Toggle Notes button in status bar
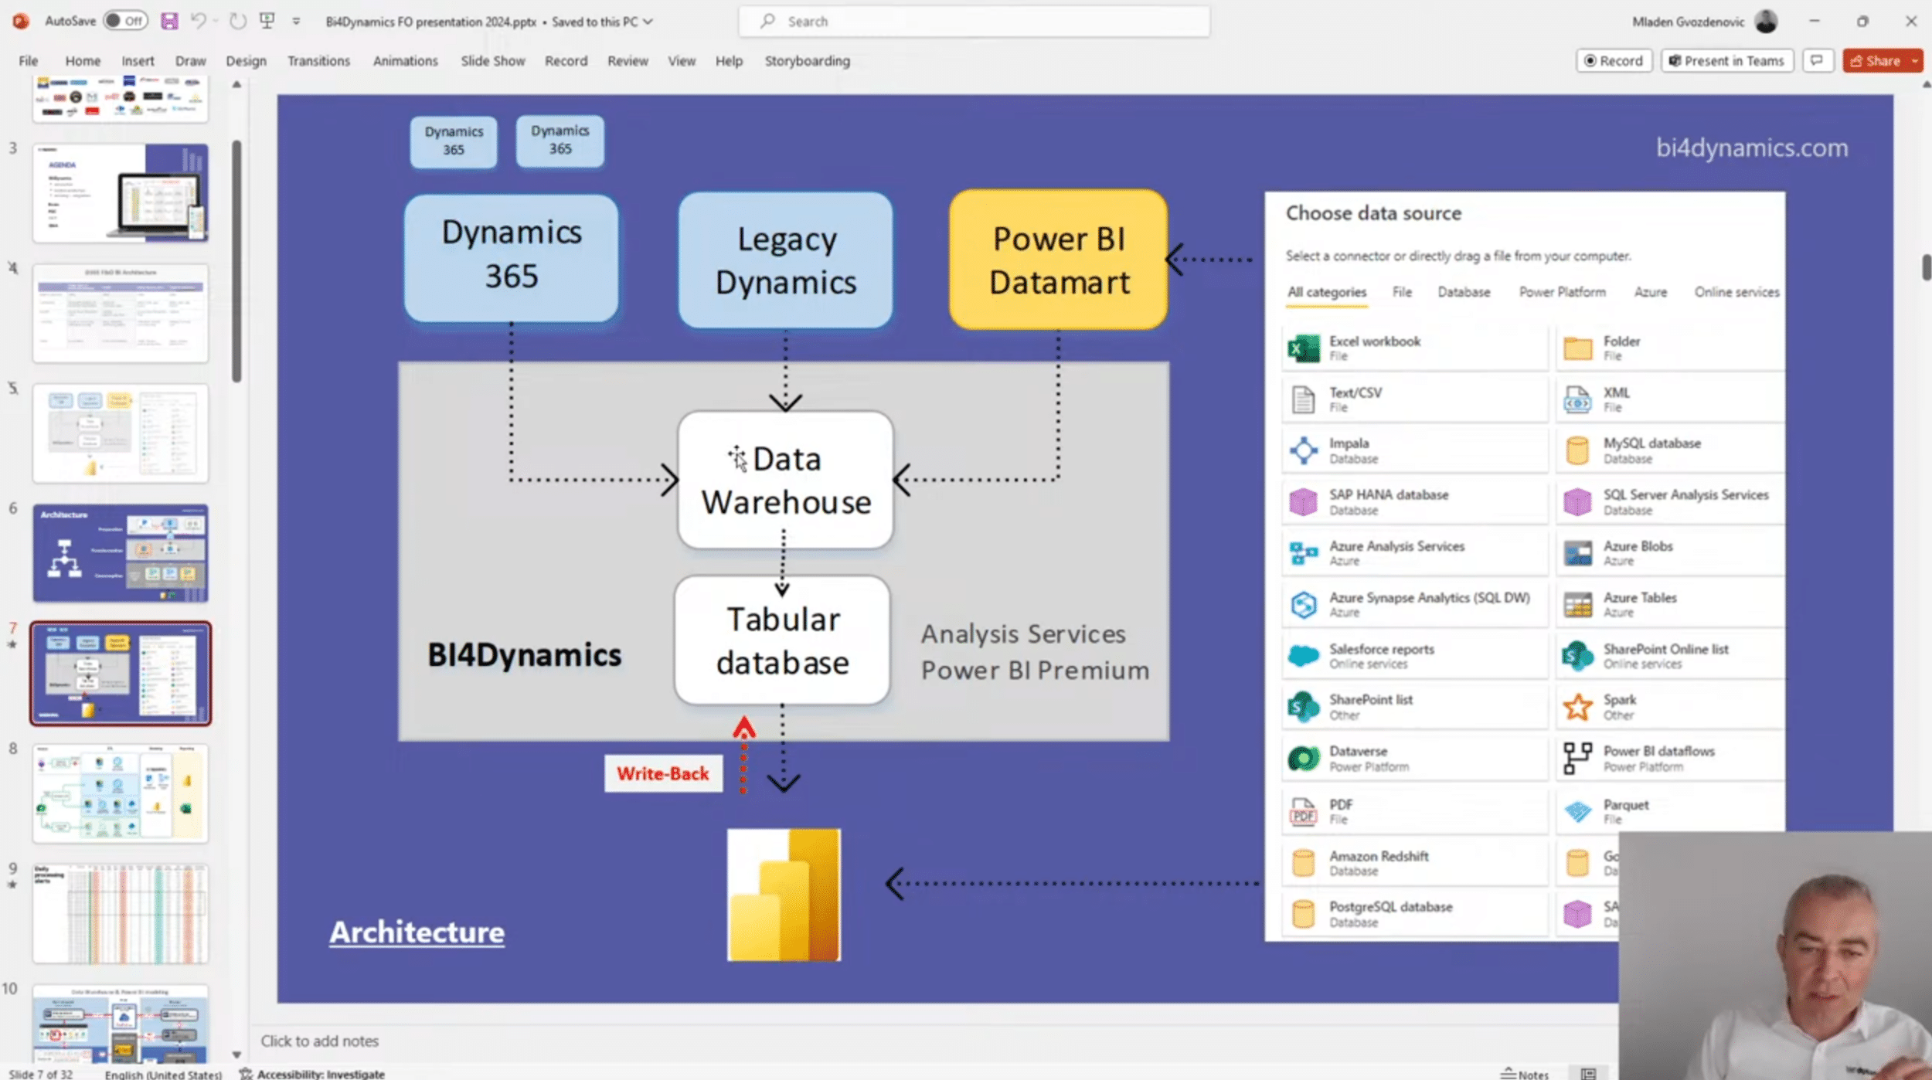Viewport: 1932px width, 1080px height. 1525,1074
